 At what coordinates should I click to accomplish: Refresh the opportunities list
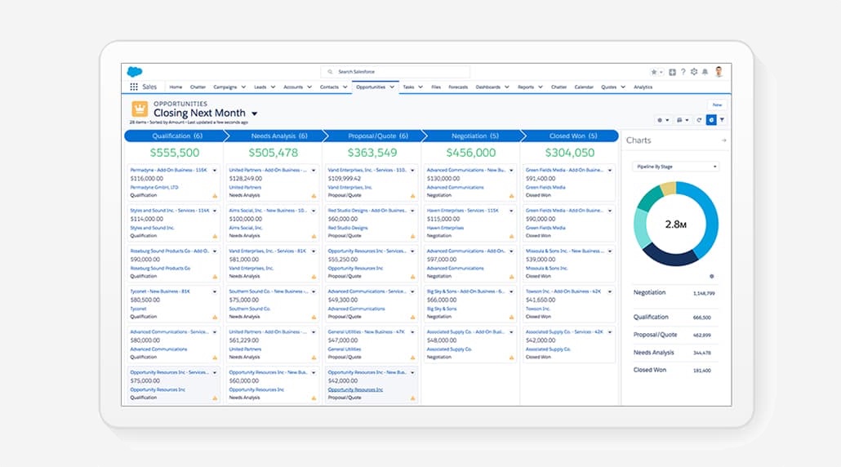[699, 120]
